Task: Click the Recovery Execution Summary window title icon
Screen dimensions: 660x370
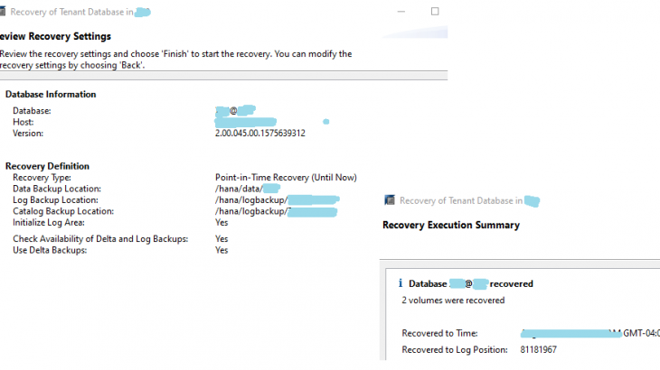Action: [x=389, y=200]
